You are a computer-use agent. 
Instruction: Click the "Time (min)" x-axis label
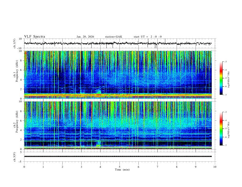[x=122, y=170]
